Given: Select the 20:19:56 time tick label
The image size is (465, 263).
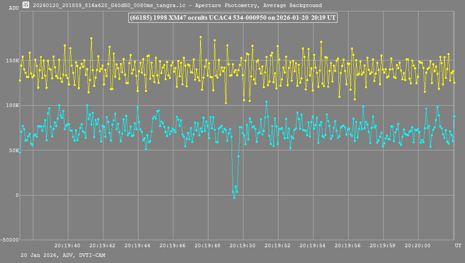Looking at the screenshot, I should tap(348, 246).
